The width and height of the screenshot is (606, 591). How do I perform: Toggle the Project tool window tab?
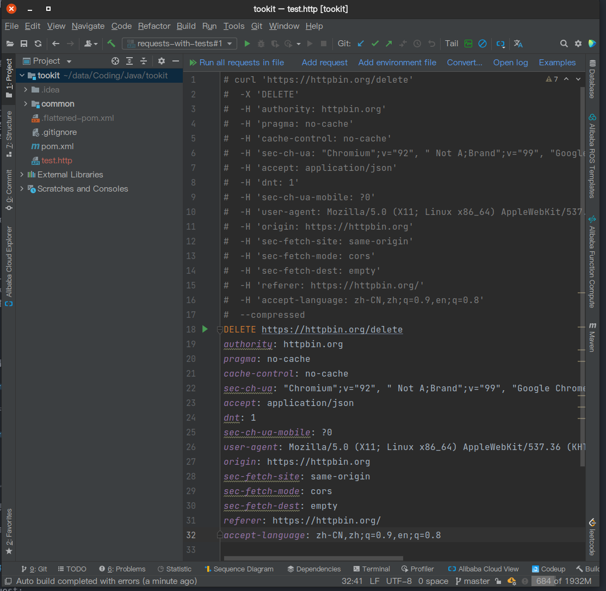click(x=9, y=78)
